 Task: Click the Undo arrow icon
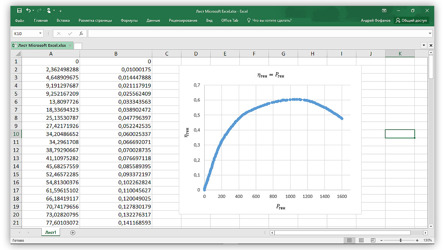pos(28,11)
